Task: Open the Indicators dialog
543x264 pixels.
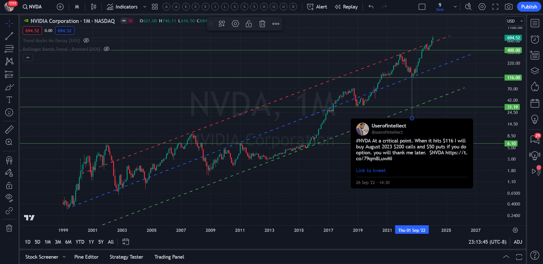Action: (x=122, y=7)
